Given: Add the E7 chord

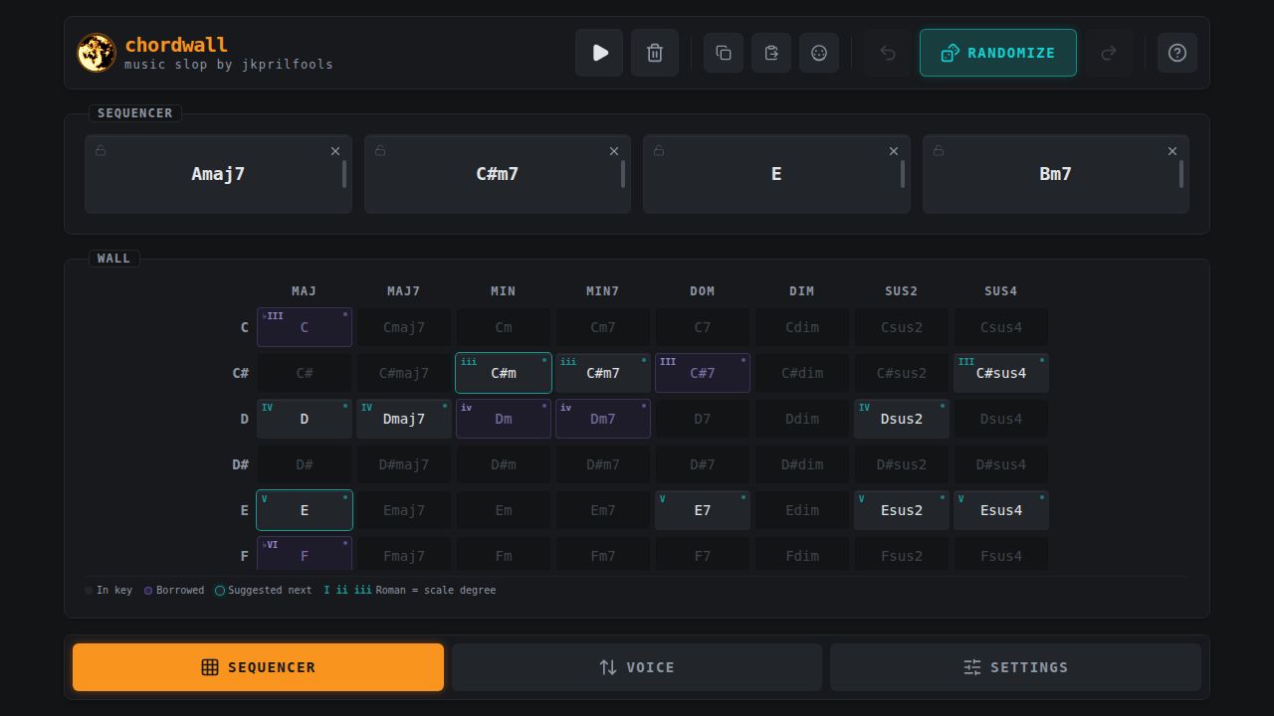Looking at the screenshot, I should click(x=703, y=510).
